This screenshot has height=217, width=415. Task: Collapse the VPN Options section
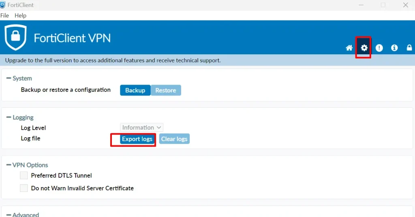coord(9,165)
